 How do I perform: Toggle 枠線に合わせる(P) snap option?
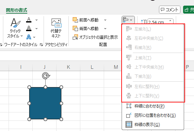pos(153,106)
